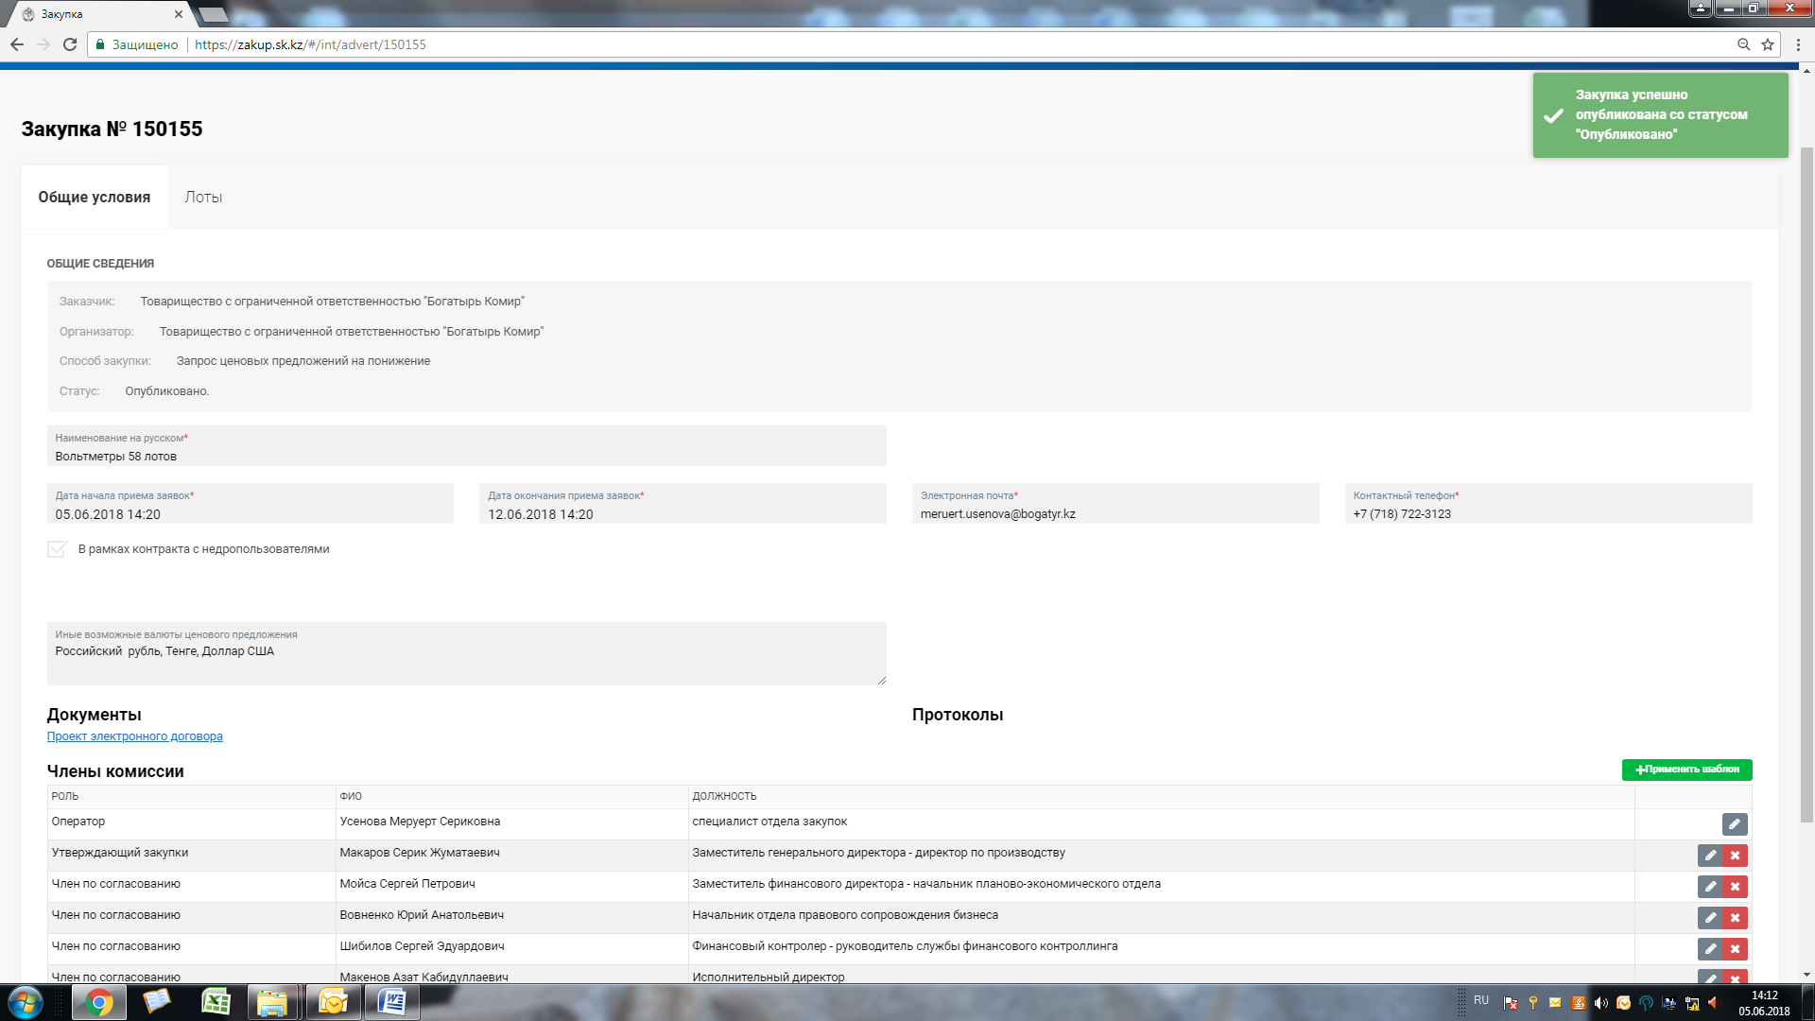Switch to the Лоты tab
Image resolution: width=1815 pixels, height=1021 pixels.
click(203, 197)
